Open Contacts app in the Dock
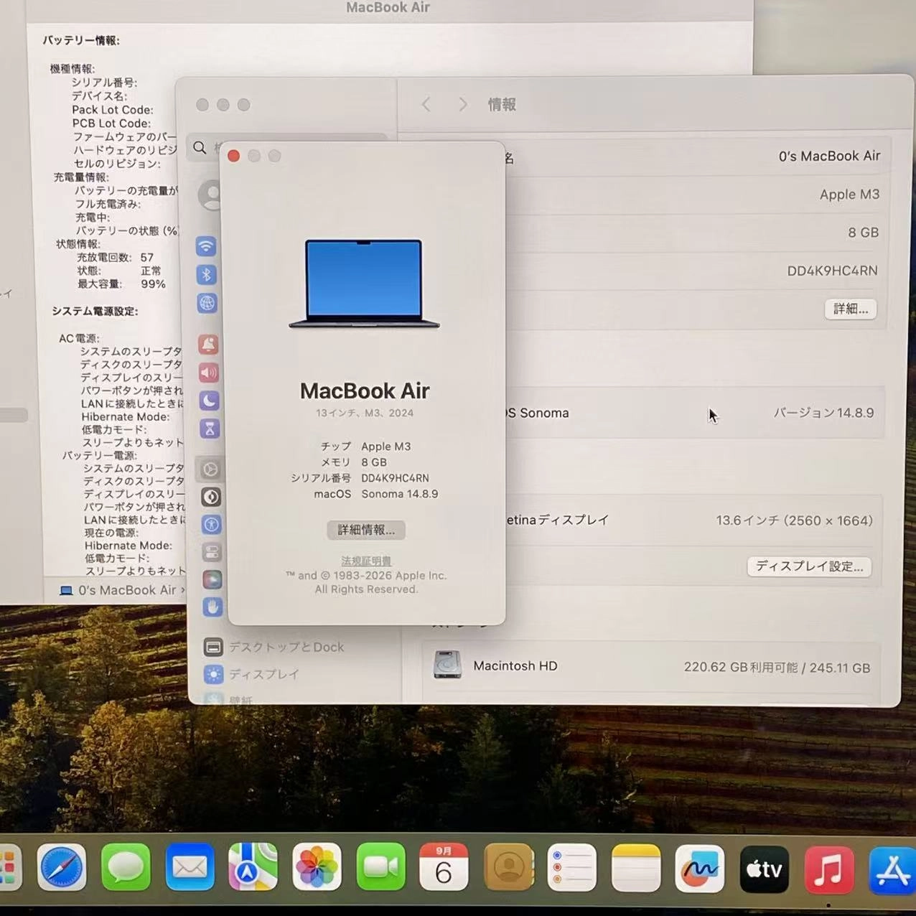The height and width of the screenshot is (916, 916). 508,867
